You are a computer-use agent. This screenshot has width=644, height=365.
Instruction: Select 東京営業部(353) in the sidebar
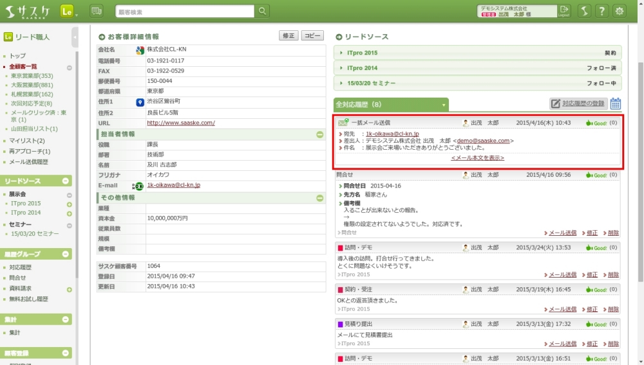point(32,76)
